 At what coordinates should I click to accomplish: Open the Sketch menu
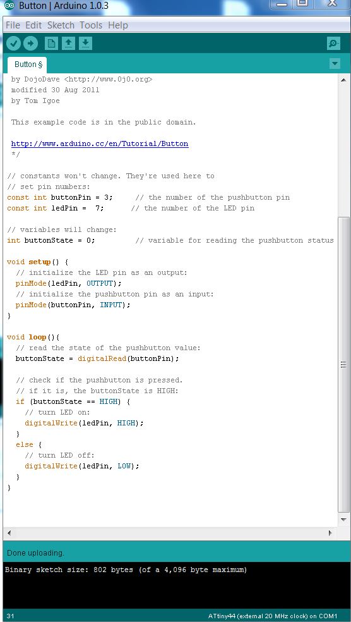61,25
